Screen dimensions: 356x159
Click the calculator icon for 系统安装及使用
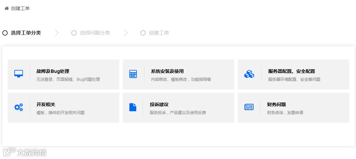tap(133, 74)
